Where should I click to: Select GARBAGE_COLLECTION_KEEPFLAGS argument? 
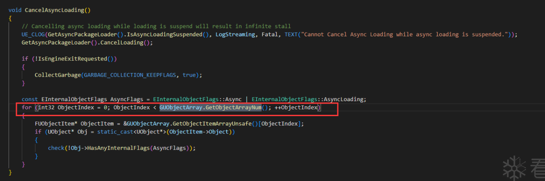[129, 75]
